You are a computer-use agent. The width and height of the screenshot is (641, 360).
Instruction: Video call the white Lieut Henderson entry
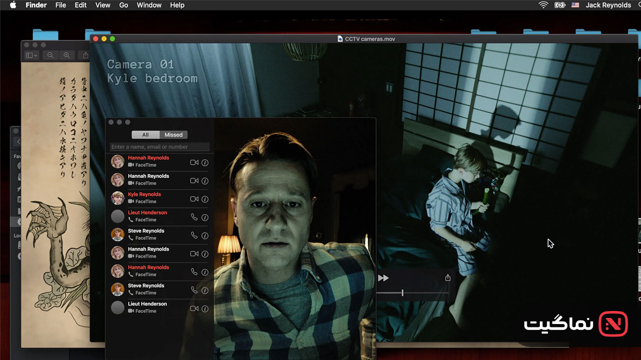(x=194, y=308)
